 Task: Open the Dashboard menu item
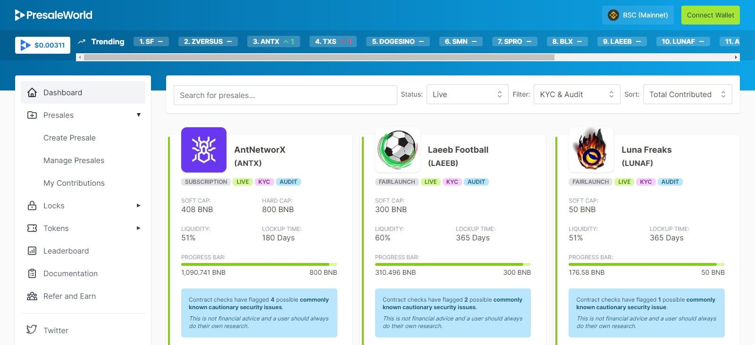(x=83, y=92)
